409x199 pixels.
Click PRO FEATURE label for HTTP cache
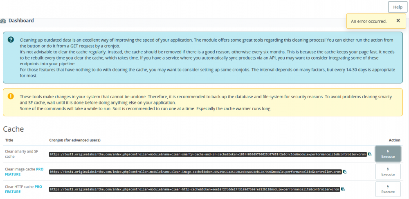(23, 189)
